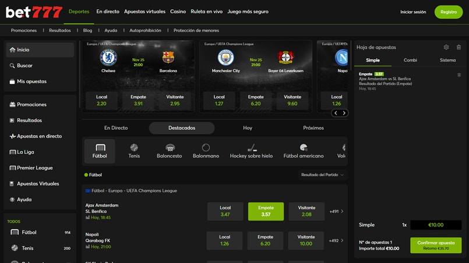Screen dimensions: 469x263
Task: Open Mis apuestas in sidebar
Action: pyautogui.click(x=40, y=81)
